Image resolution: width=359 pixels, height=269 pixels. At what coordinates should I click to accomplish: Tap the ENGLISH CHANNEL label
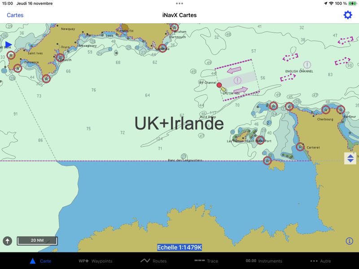pyautogui.click(x=299, y=71)
